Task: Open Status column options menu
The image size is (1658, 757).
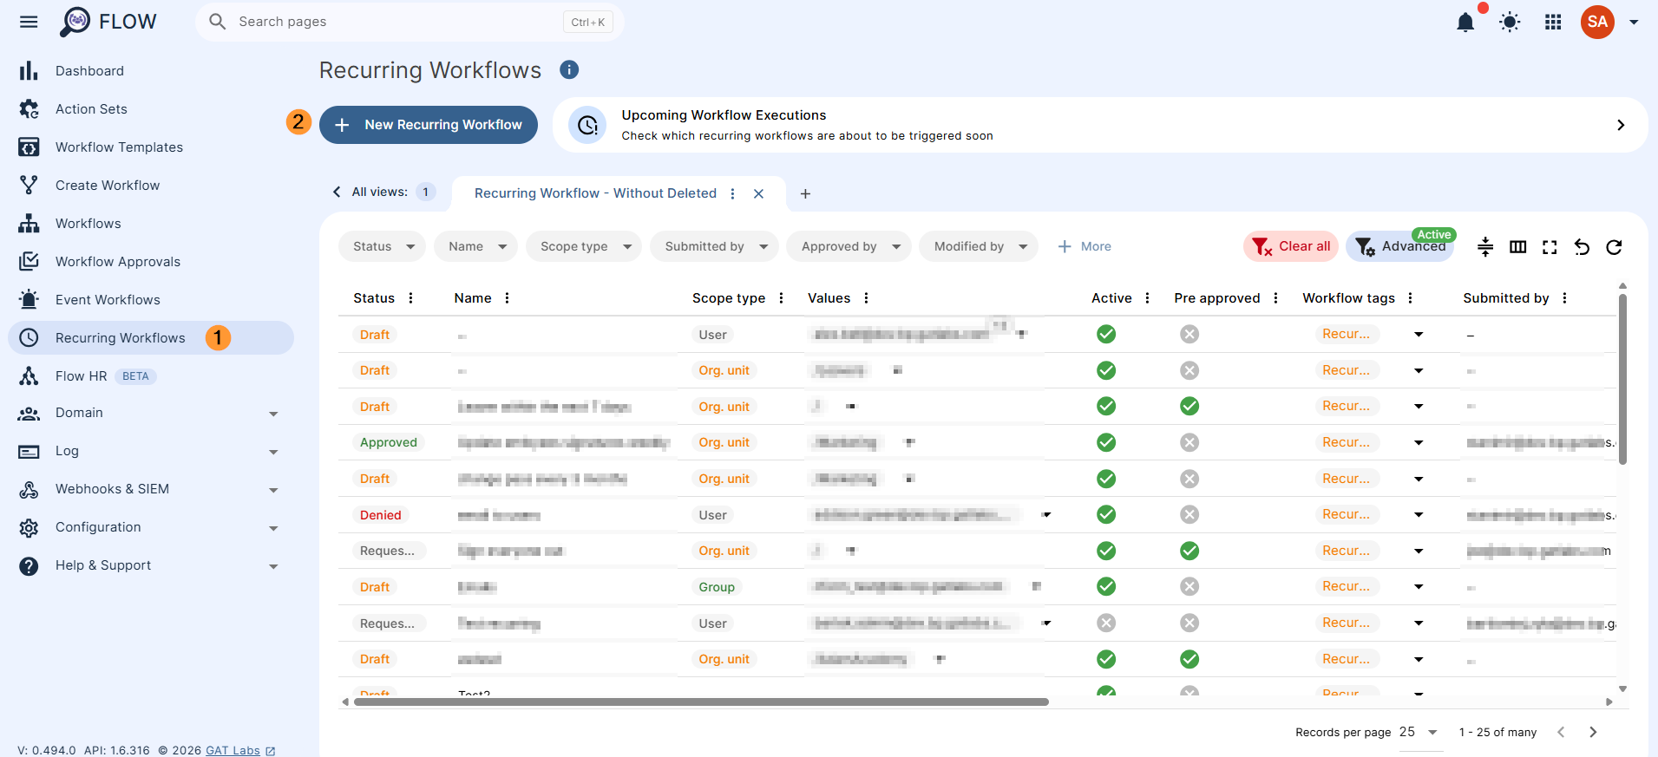Action: point(410,298)
